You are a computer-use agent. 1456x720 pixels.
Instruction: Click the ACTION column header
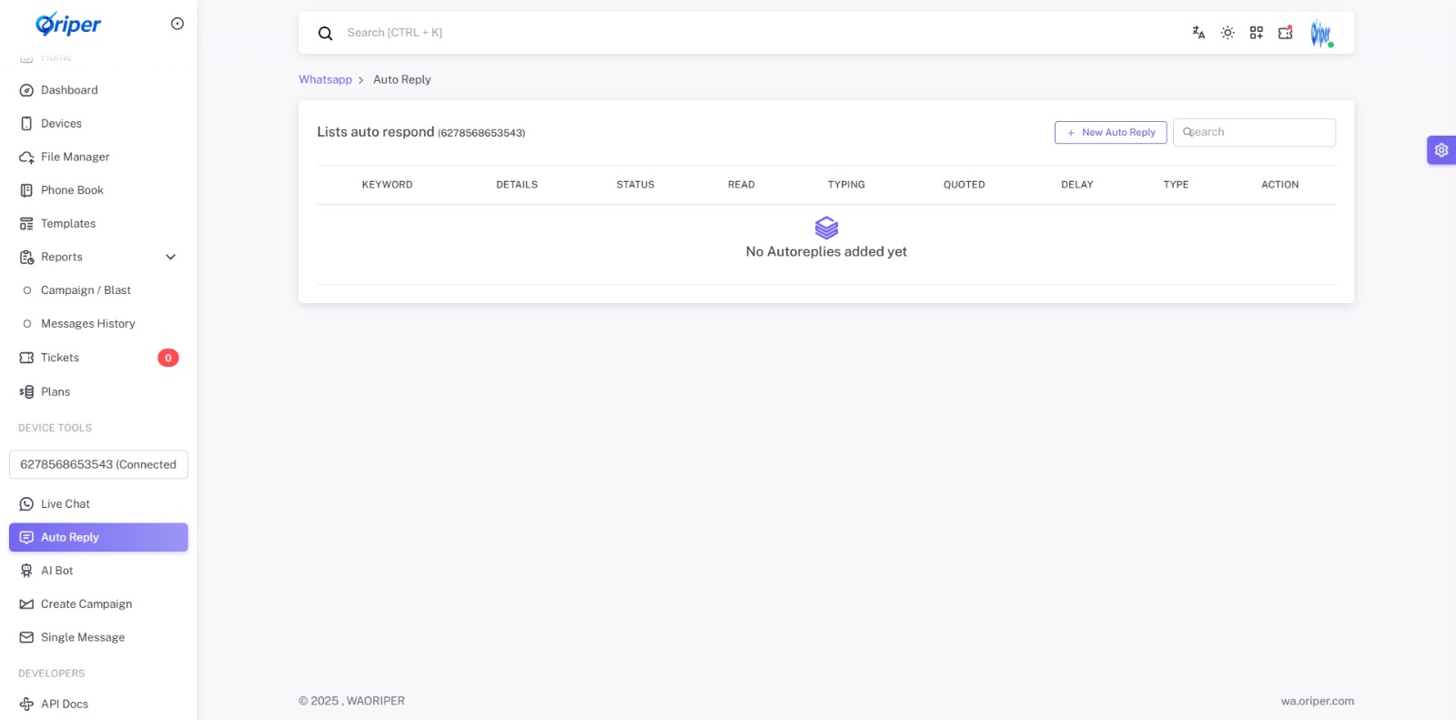[1280, 185]
